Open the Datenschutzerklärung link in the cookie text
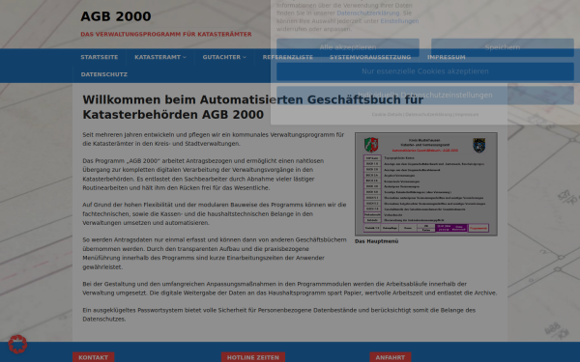Image resolution: width=580 pixels, height=362 pixels. point(368,13)
